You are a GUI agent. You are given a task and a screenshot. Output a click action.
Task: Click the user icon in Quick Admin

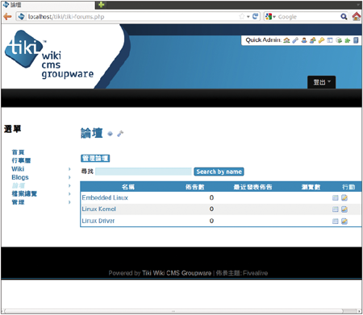[x=304, y=40]
